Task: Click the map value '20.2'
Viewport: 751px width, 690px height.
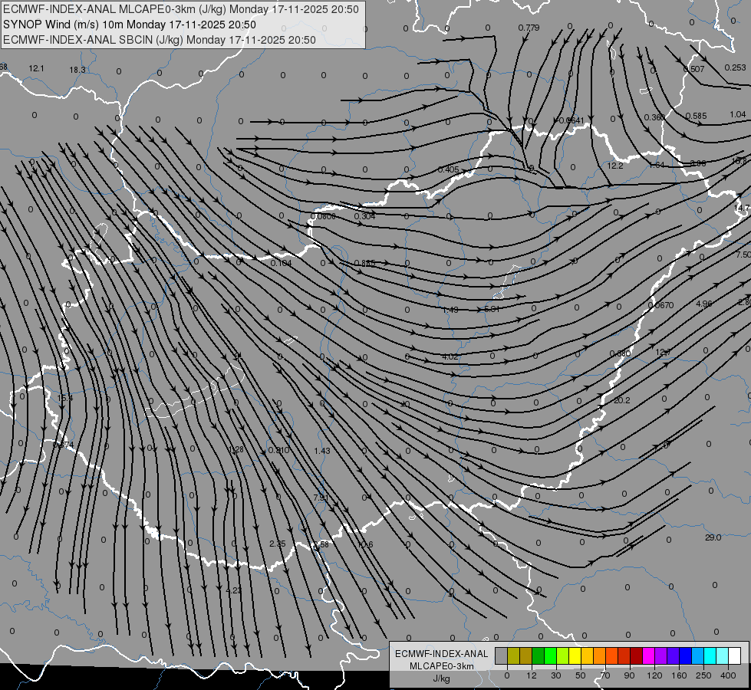Action: (x=621, y=400)
